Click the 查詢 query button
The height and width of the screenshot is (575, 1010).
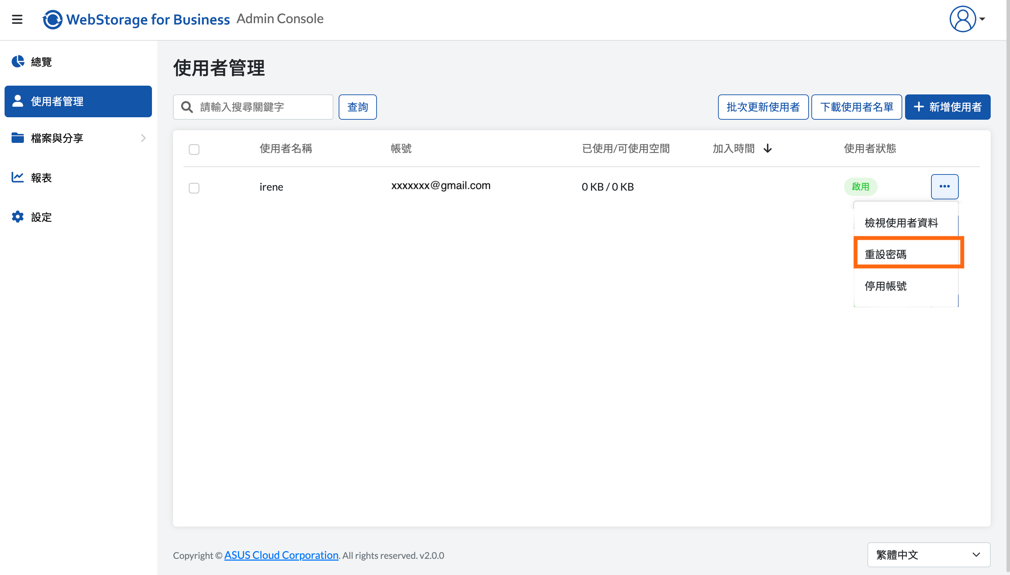click(358, 107)
